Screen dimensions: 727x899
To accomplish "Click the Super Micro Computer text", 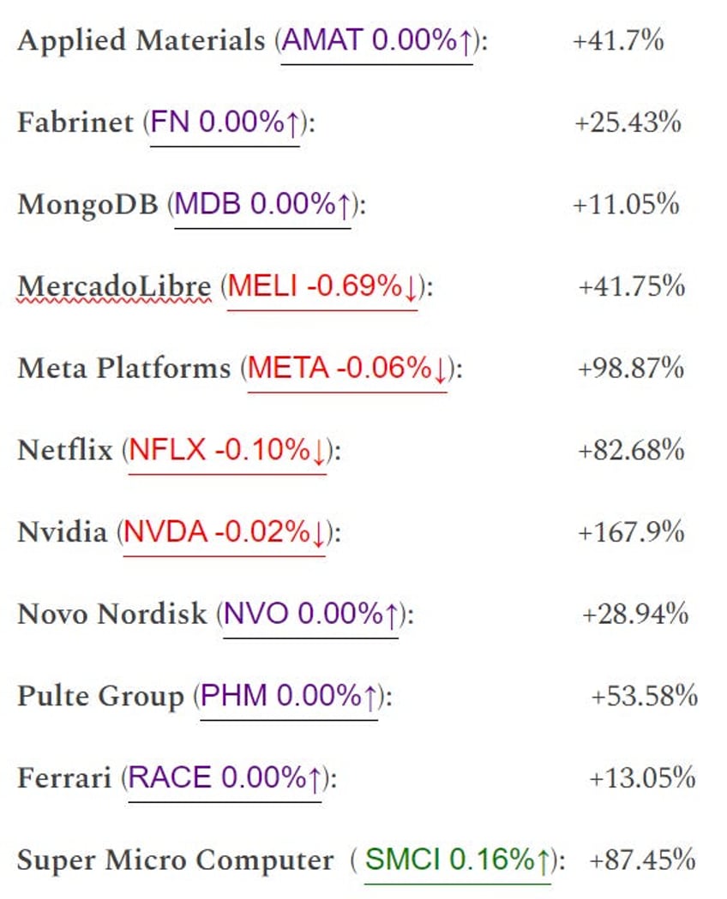I will tap(176, 860).
